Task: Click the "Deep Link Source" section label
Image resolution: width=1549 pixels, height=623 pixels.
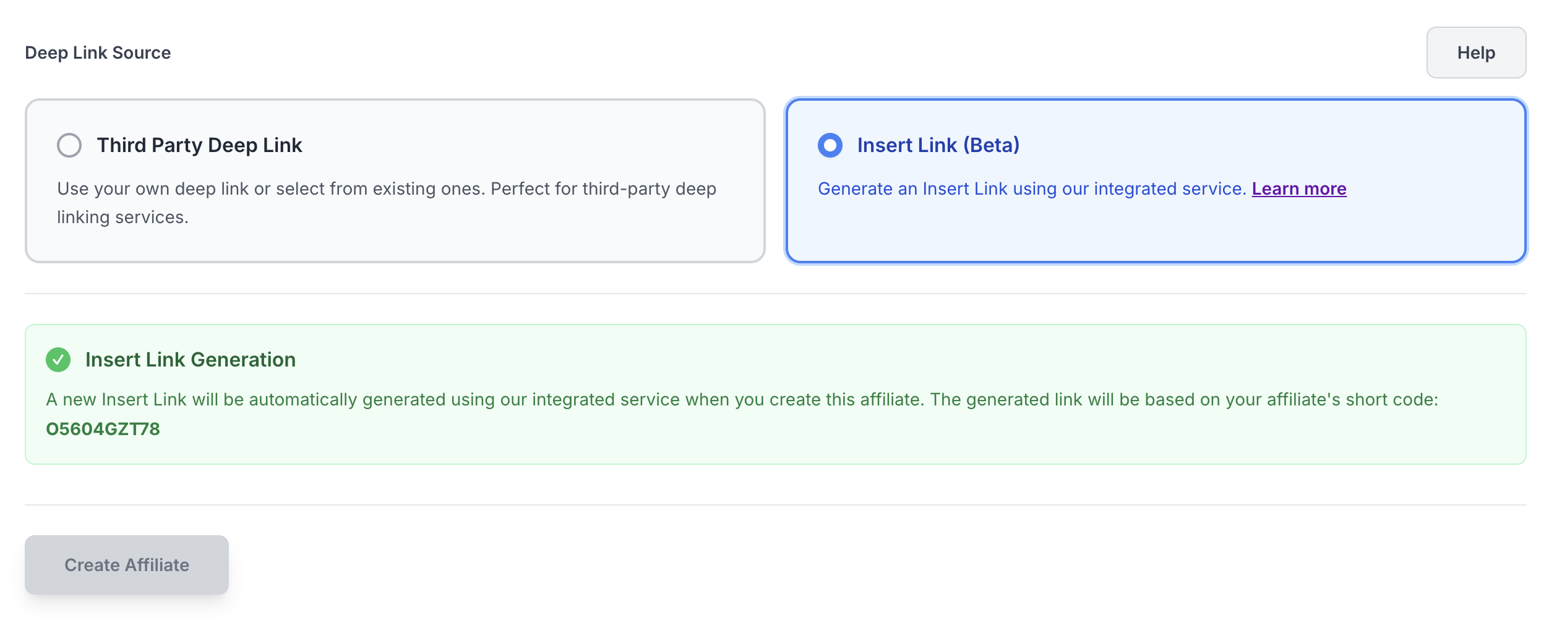Action: pos(98,53)
